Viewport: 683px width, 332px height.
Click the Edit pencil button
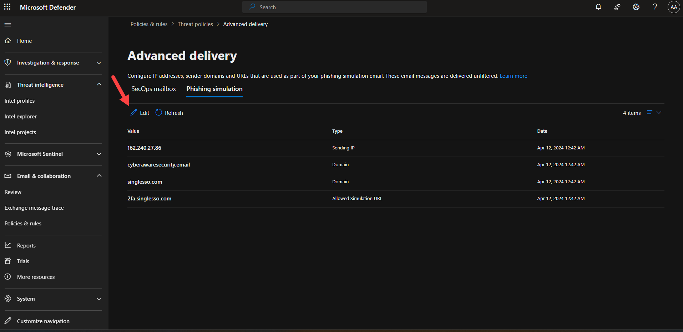(x=140, y=113)
